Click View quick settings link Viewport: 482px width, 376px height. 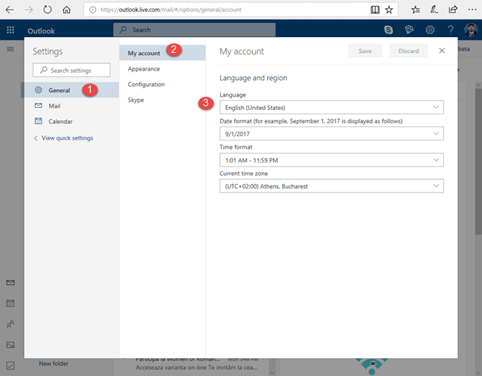point(63,138)
